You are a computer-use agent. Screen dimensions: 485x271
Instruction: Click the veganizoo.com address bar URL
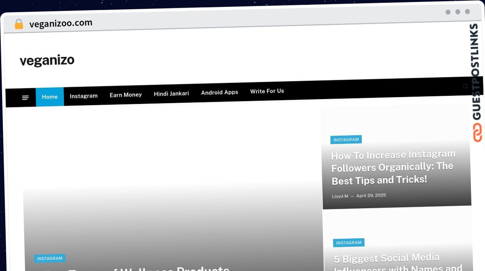click(61, 23)
